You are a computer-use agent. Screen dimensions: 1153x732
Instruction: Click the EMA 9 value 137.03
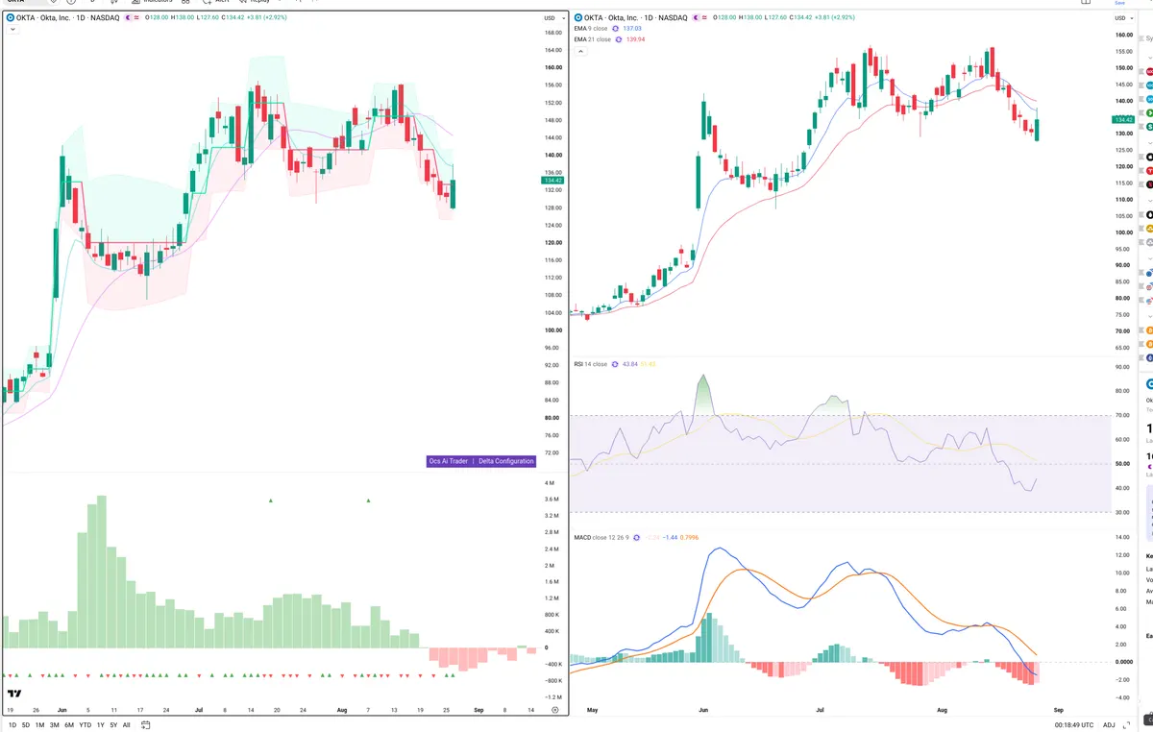coord(633,29)
